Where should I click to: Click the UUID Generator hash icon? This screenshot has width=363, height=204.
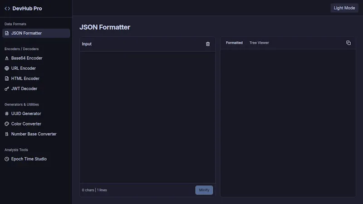click(x=7, y=114)
